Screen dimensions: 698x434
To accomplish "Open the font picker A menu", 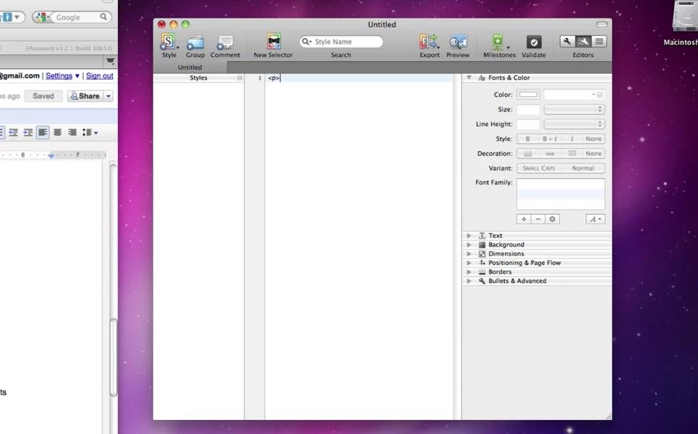I will [x=595, y=219].
